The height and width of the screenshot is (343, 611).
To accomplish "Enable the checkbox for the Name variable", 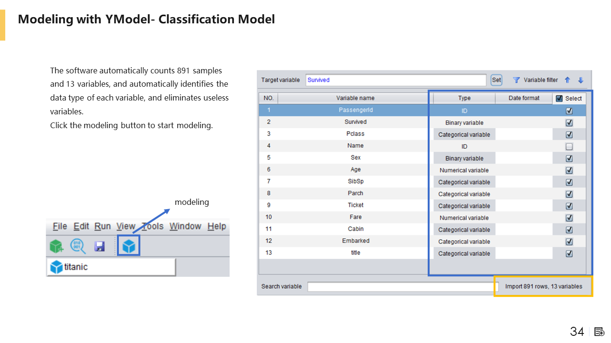I will [569, 146].
